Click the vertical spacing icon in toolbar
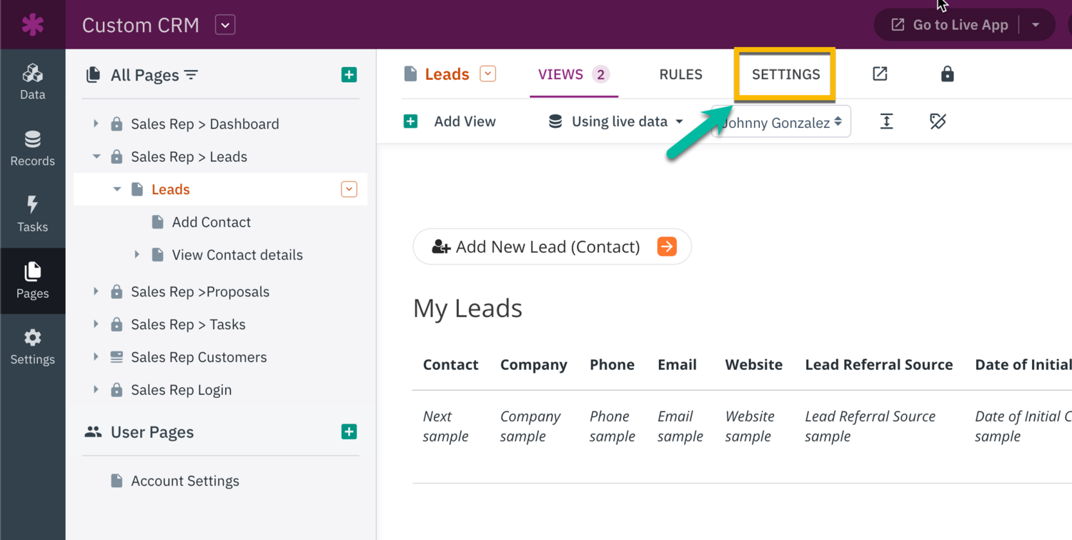 [886, 122]
